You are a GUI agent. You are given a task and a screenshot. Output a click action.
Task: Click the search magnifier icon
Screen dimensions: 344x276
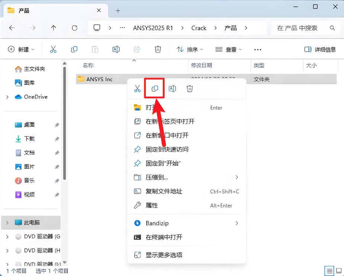pos(332,28)
